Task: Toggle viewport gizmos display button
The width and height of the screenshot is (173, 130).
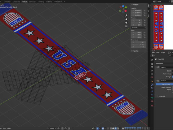Action: pos(97,129)
